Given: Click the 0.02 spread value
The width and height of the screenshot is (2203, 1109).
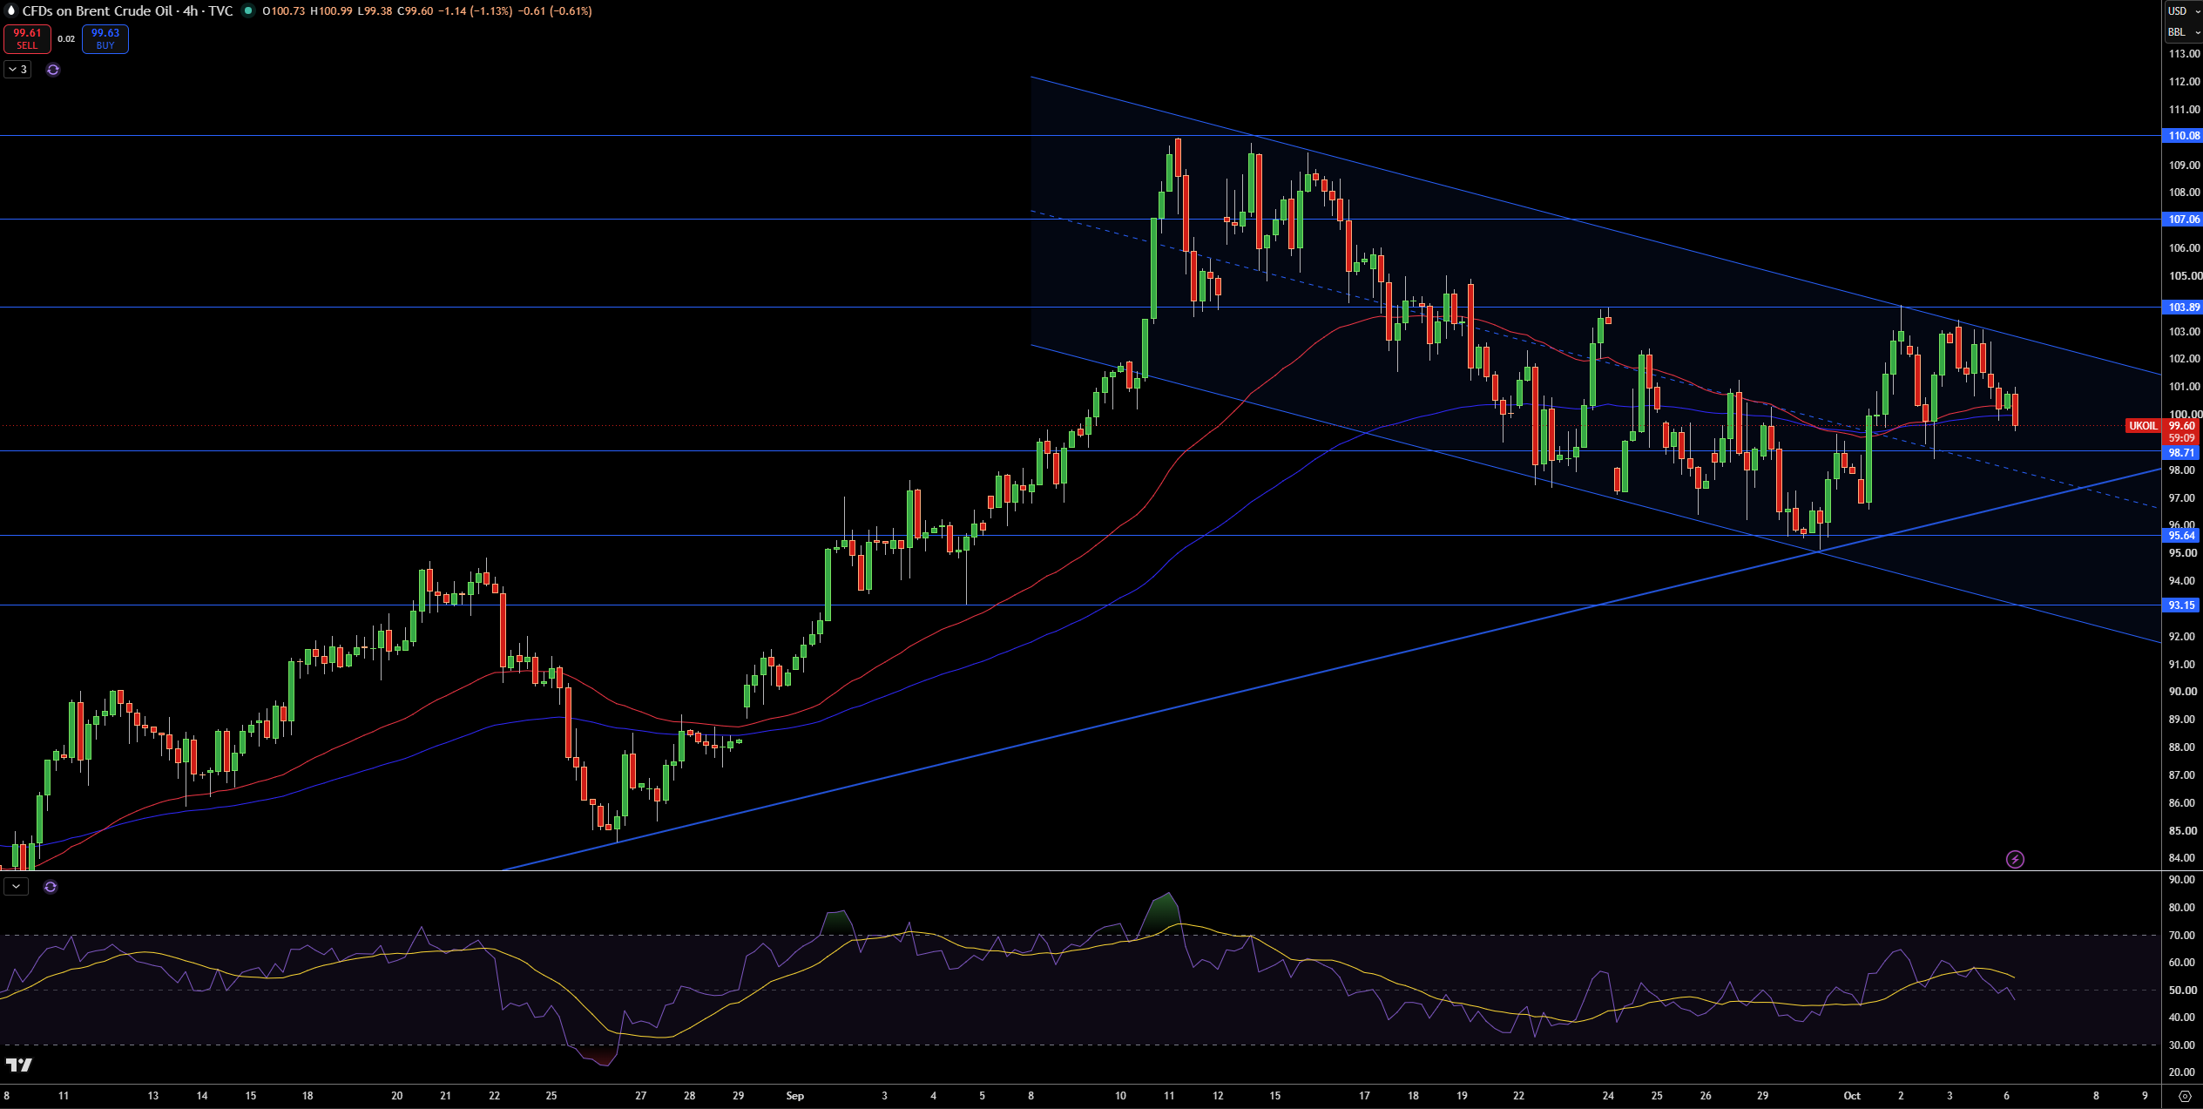Looking at the screenshot, I should [66, 39].
